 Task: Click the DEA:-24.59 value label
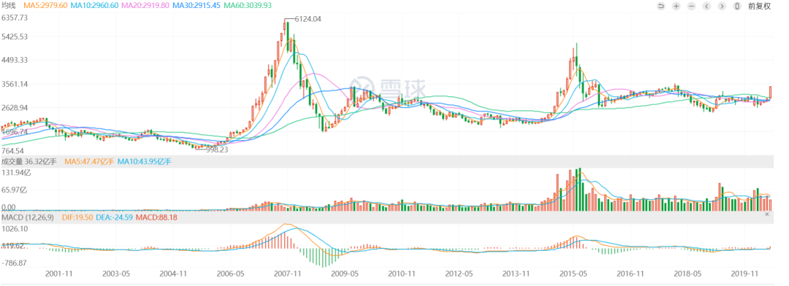(x=114, y=217)
